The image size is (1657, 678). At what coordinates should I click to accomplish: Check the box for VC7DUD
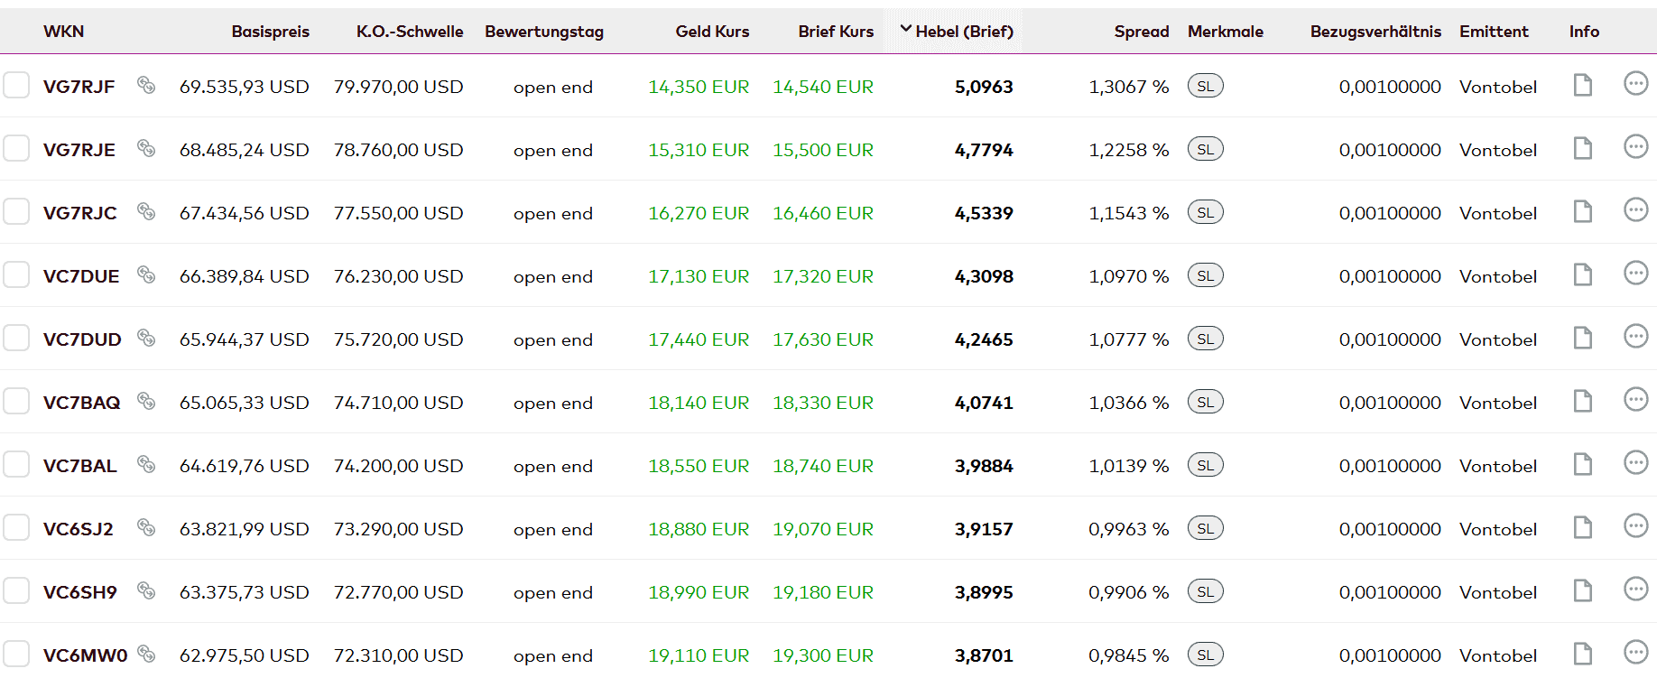click(16, 339)
